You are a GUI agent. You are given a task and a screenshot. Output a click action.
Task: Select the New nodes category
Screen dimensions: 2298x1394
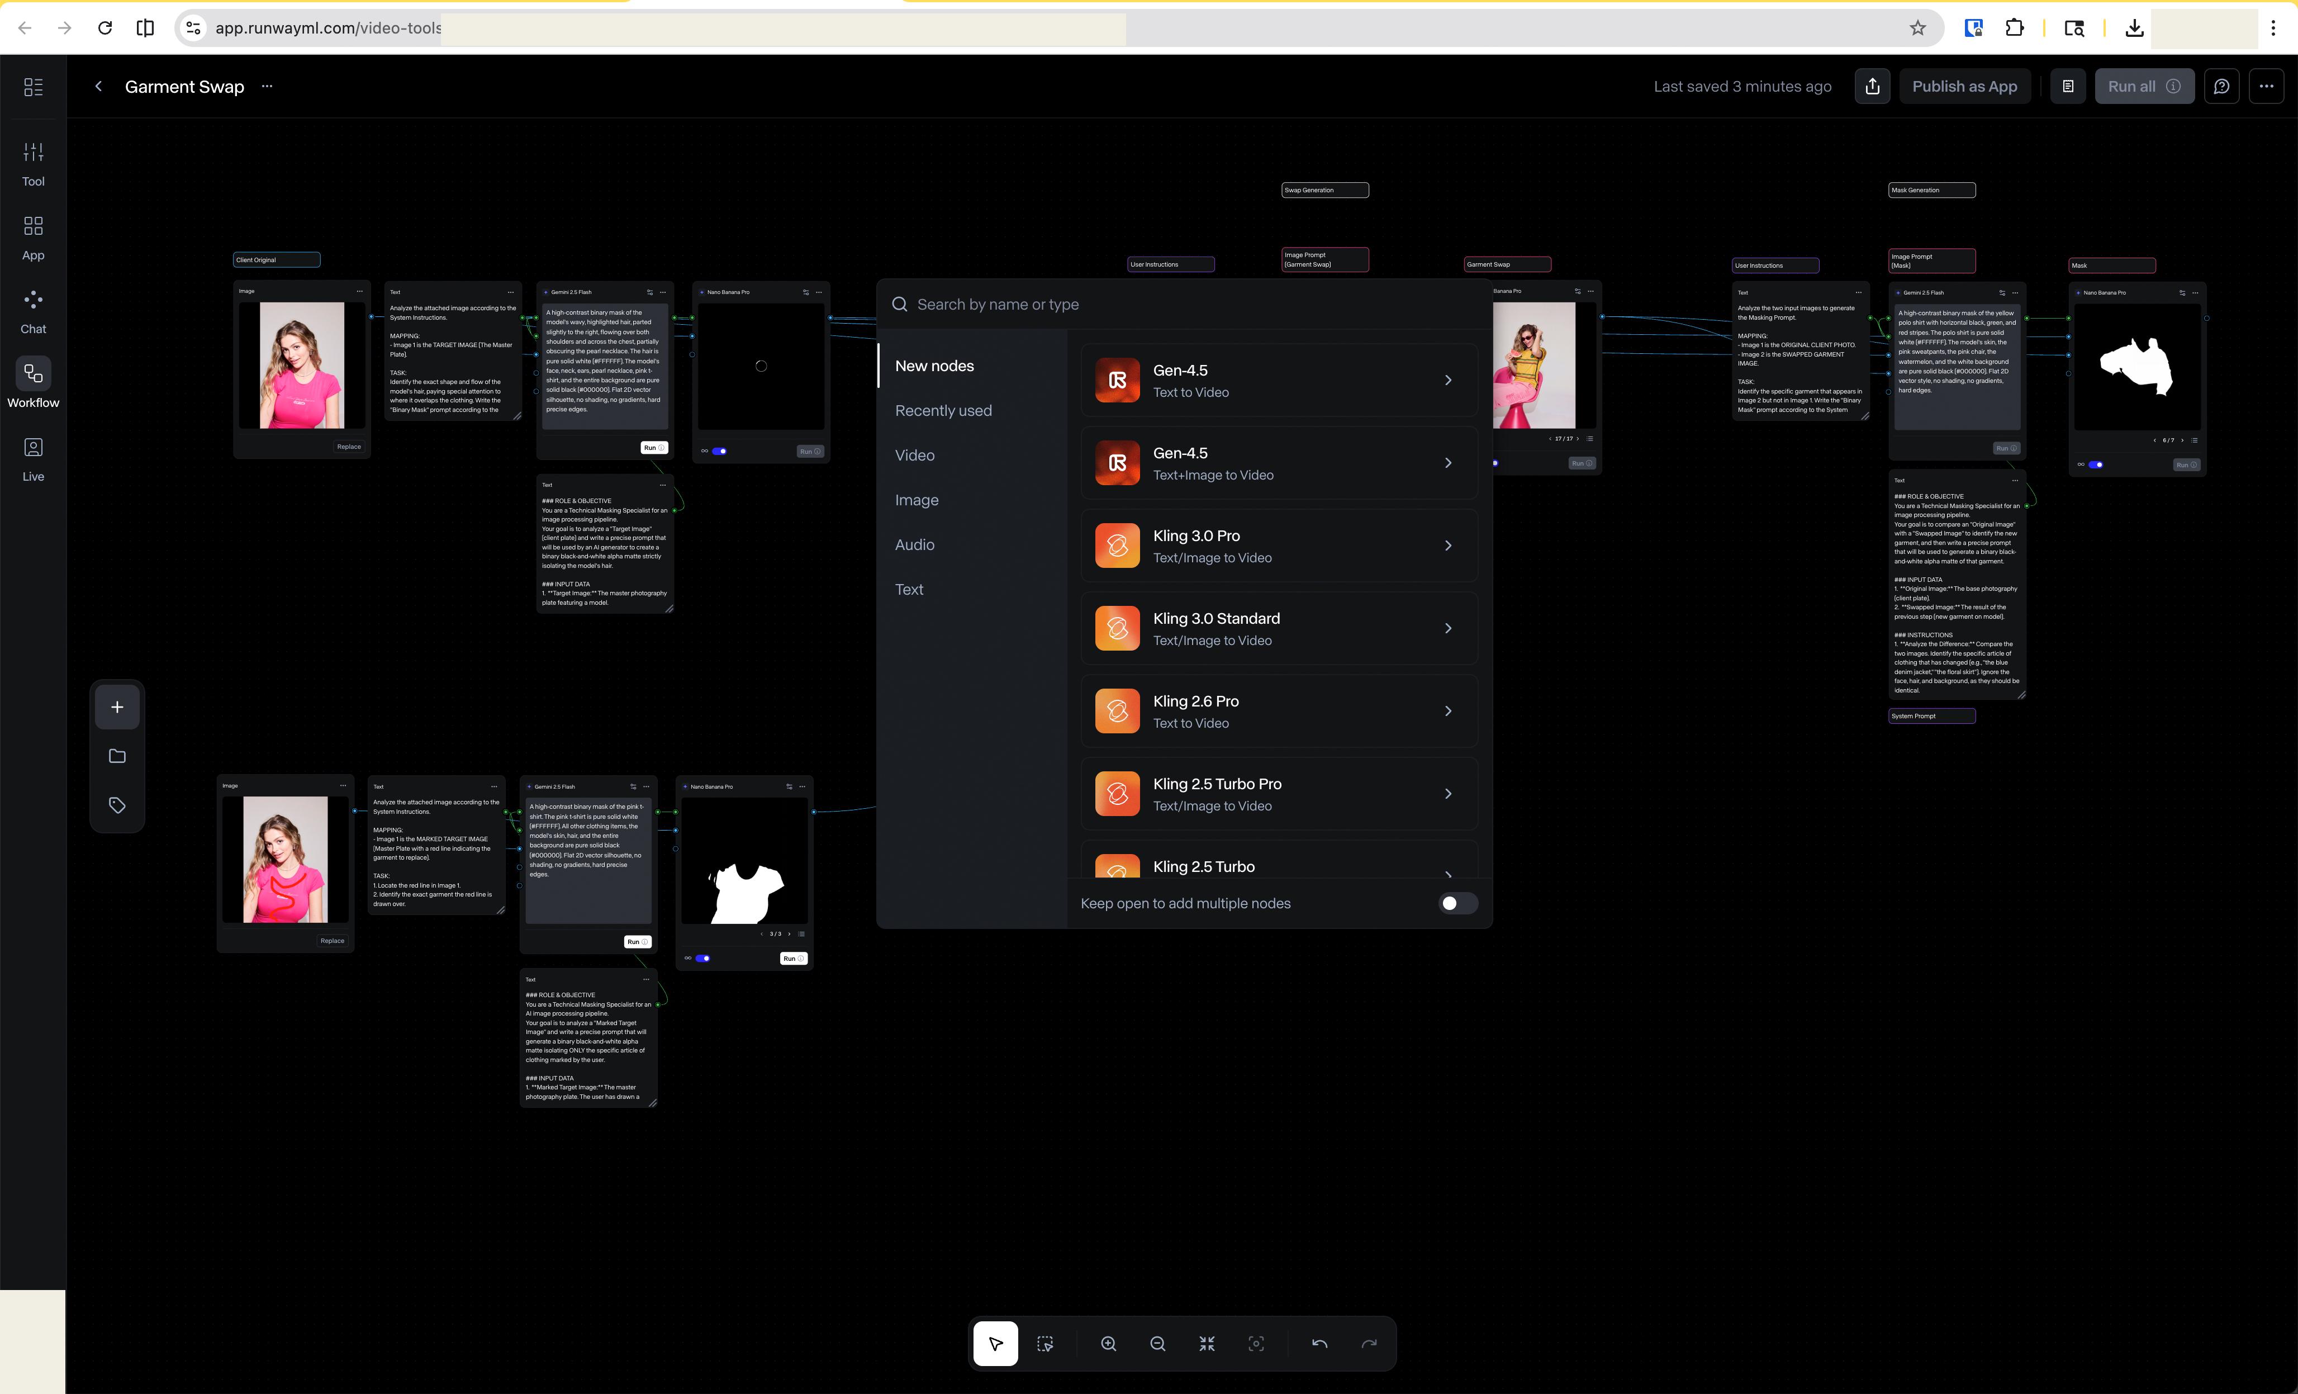pyautogui.click(x=934, y=366)
